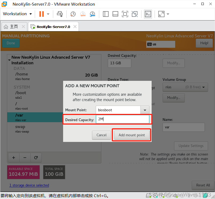Click the Reset All button
215x199 pixels.
(x=203, y=185)
